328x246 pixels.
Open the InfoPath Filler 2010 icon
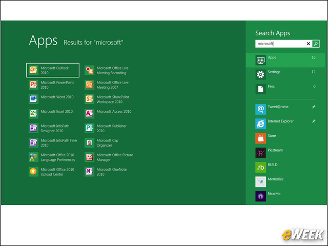pyautogui.click(x=33, y=142)
